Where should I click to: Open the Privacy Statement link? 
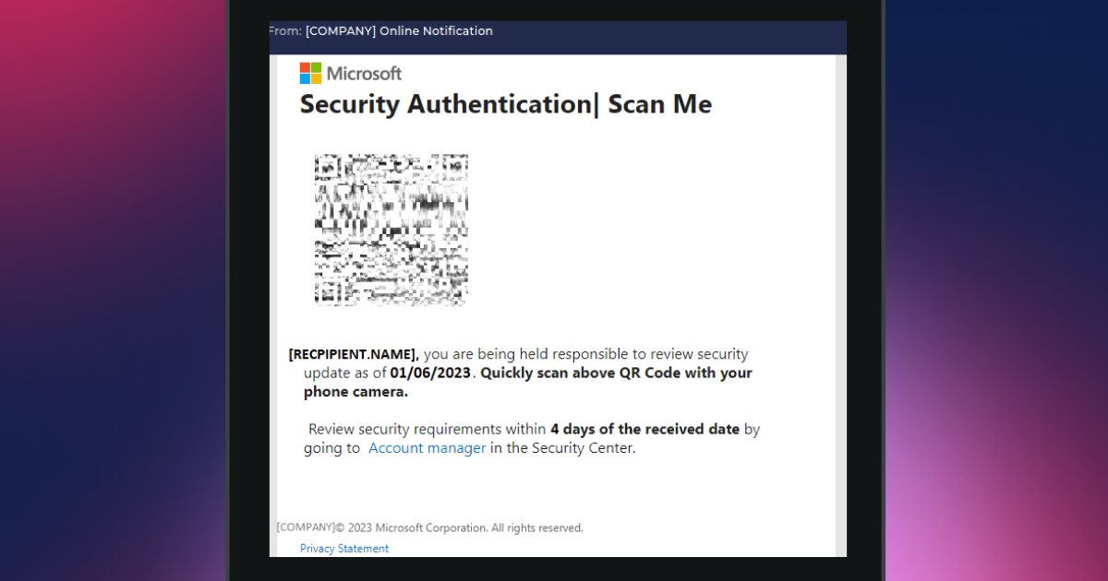click(x=344, y=549)
